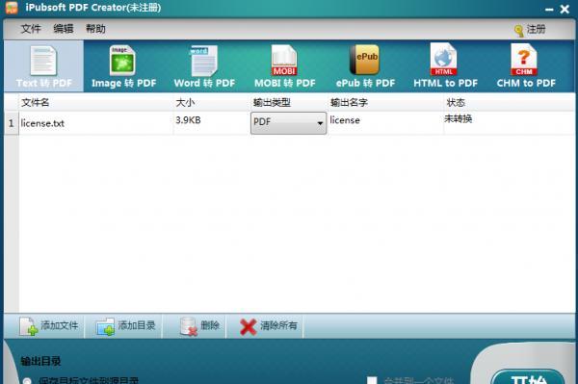This screenshot has width=578, height=384.
Task: Click 清除所有 to clear the list
Action: (269, 326)
